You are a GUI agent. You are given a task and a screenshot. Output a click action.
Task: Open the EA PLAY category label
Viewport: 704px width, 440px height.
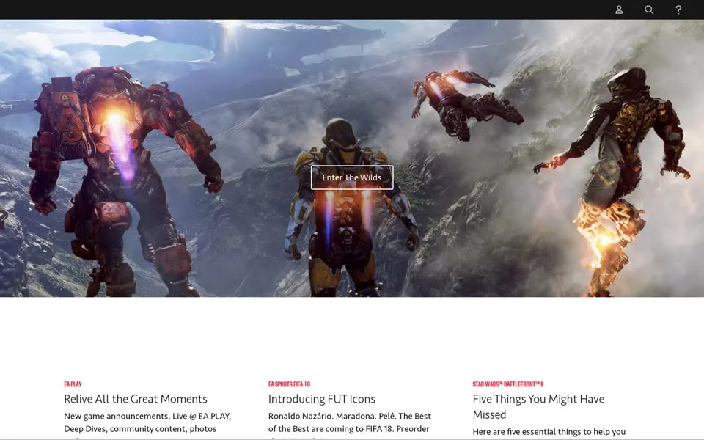[x=73, y=384]
